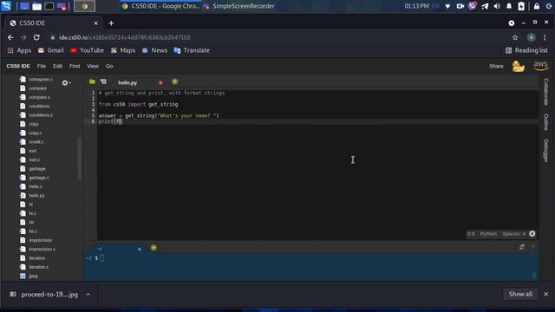Screen dimensions: 555x312
Task: Close the hello.py tab via red dot
Action: pyautogui.click(x=160, y=82)
